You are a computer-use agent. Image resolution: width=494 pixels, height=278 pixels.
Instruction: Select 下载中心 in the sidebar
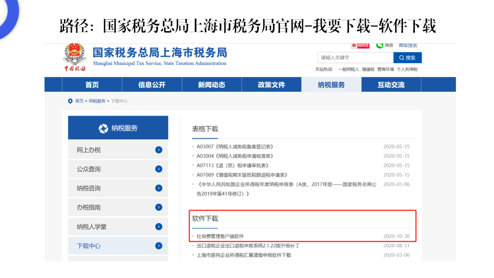coord(118,246)
